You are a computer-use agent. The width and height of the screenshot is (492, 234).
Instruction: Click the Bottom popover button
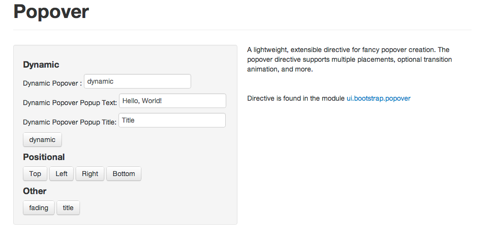pyautogui.click(x=124, y=174)
